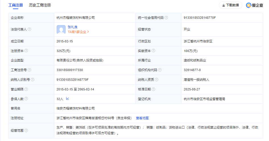Open the 工商注册 tab
This screenshot has height=141, width=269.
pyautogui.click(x=16, y=5)
